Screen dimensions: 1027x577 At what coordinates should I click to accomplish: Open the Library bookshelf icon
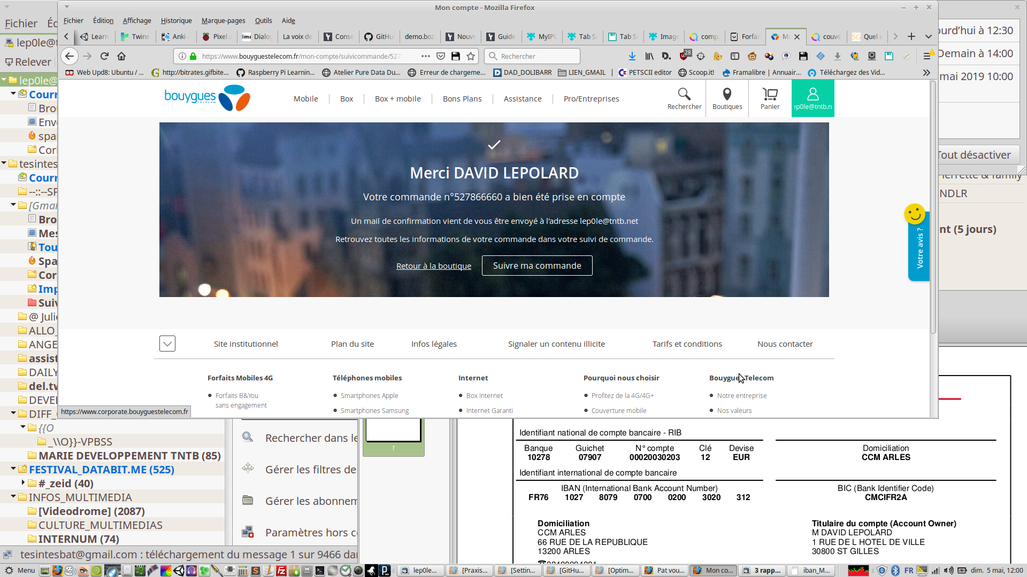click(649, 56)
